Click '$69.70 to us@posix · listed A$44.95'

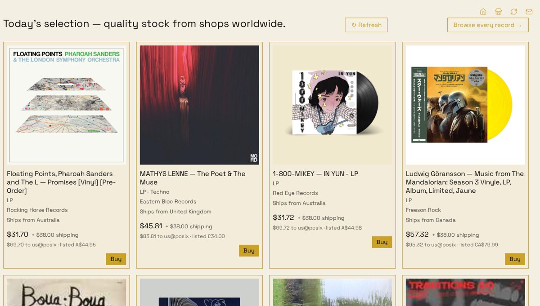tap(51, 245)
